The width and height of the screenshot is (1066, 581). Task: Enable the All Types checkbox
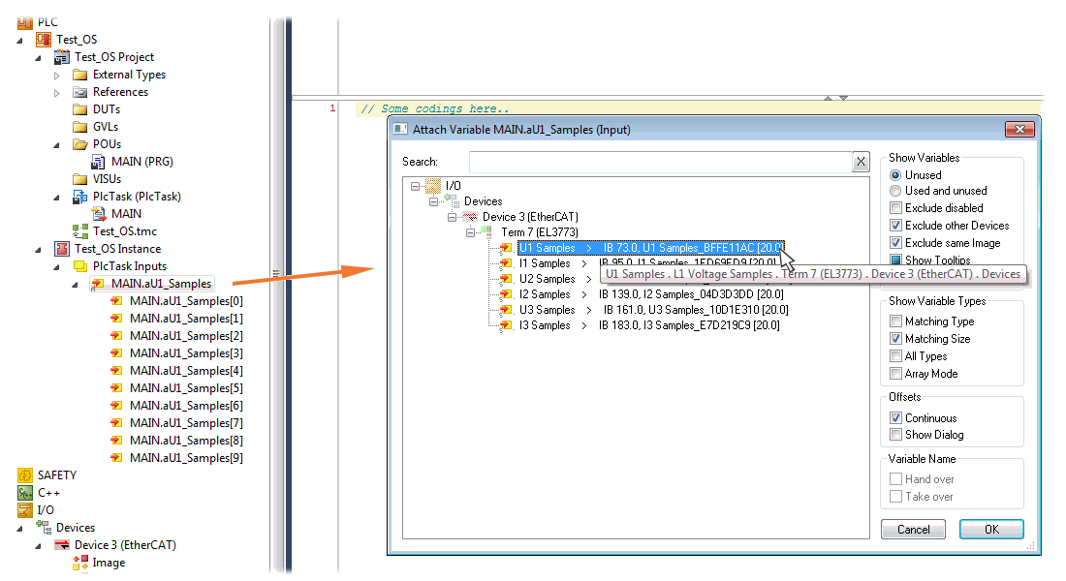(x=896, y=356)
